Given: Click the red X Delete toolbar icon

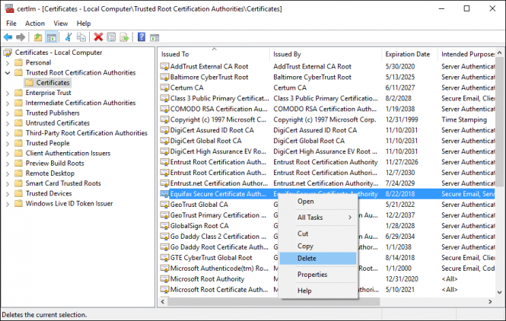Looking at the screenshot, I should 98,37.
